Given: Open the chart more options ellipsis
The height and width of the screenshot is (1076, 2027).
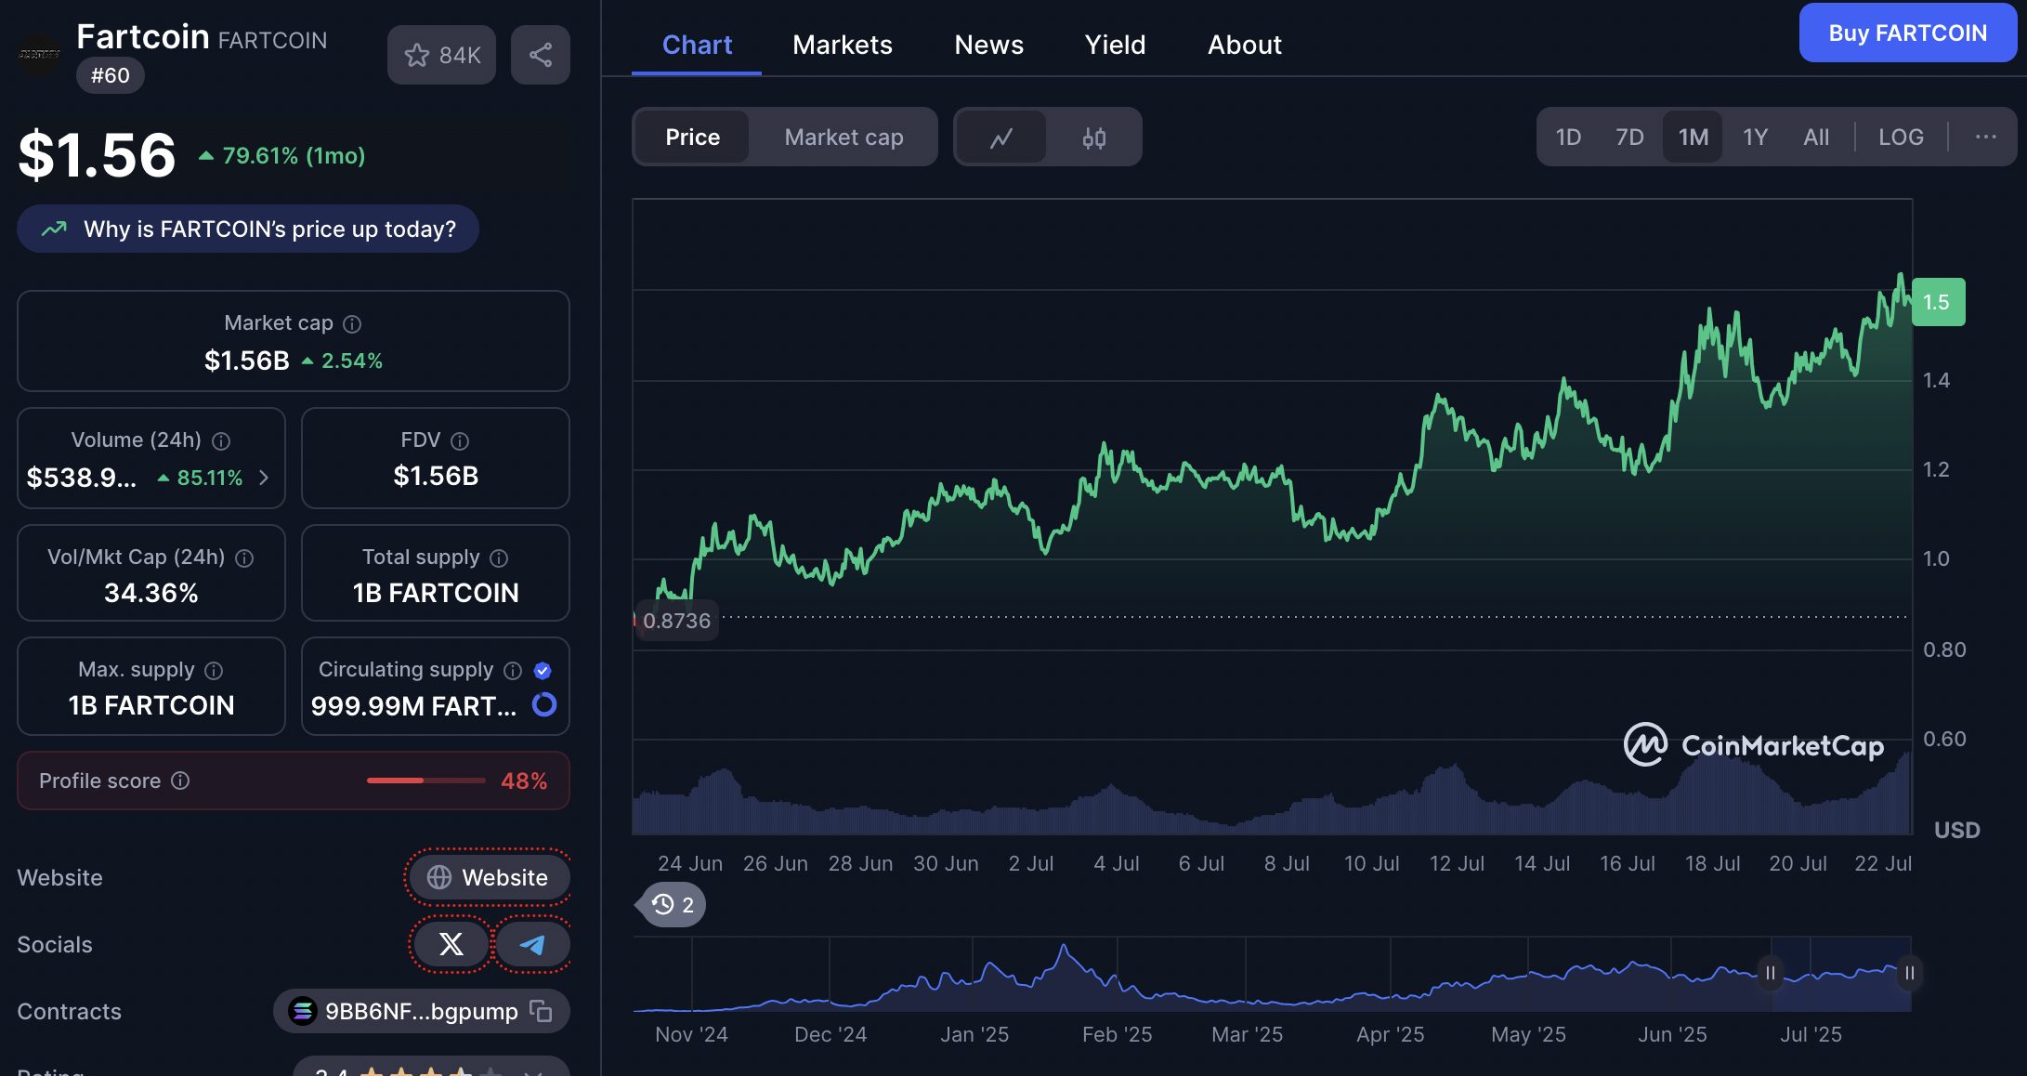Looking at the screenshot, I should click(1985, 137).
